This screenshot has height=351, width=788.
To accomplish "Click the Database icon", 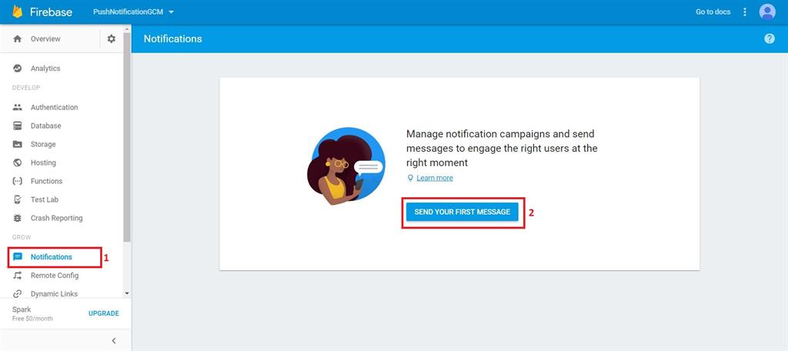I will tap(18, 125).
